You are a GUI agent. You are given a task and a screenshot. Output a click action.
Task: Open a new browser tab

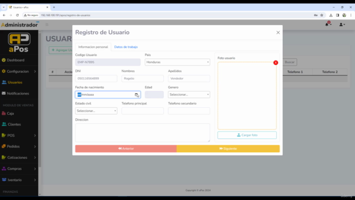coord(54,7)
